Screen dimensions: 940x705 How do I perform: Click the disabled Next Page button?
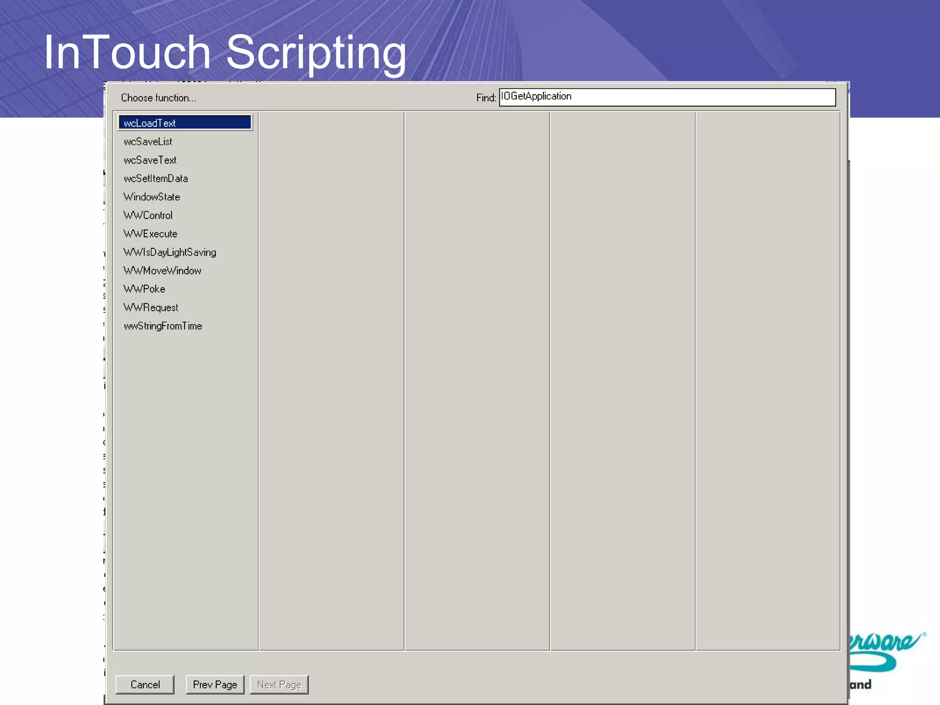pos(279,684)
